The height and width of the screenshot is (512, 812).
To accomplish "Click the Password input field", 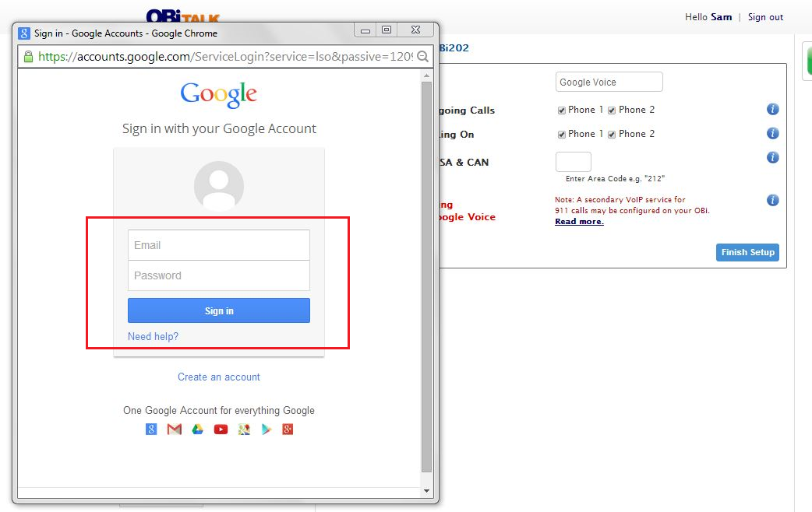I will coord(219,275).
